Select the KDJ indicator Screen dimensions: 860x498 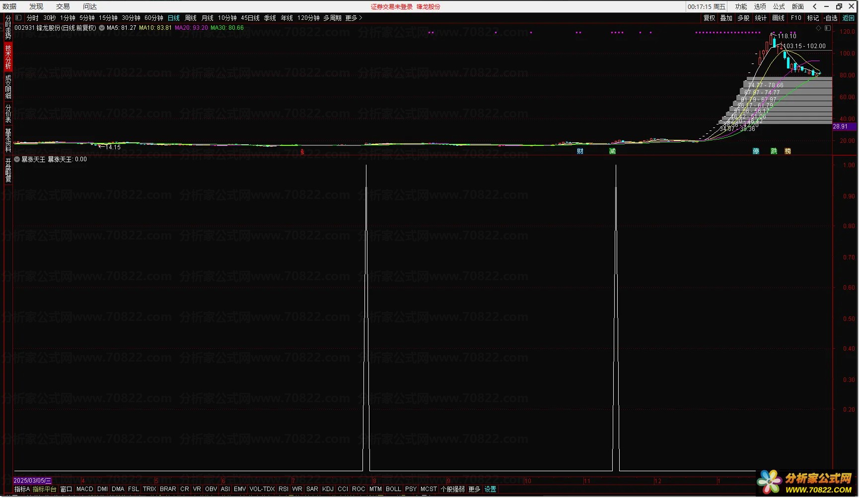click(x=328, y=489)
